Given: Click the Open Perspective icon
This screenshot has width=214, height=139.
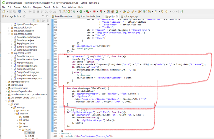Looking at the screenshot, I should click(181, 12).
